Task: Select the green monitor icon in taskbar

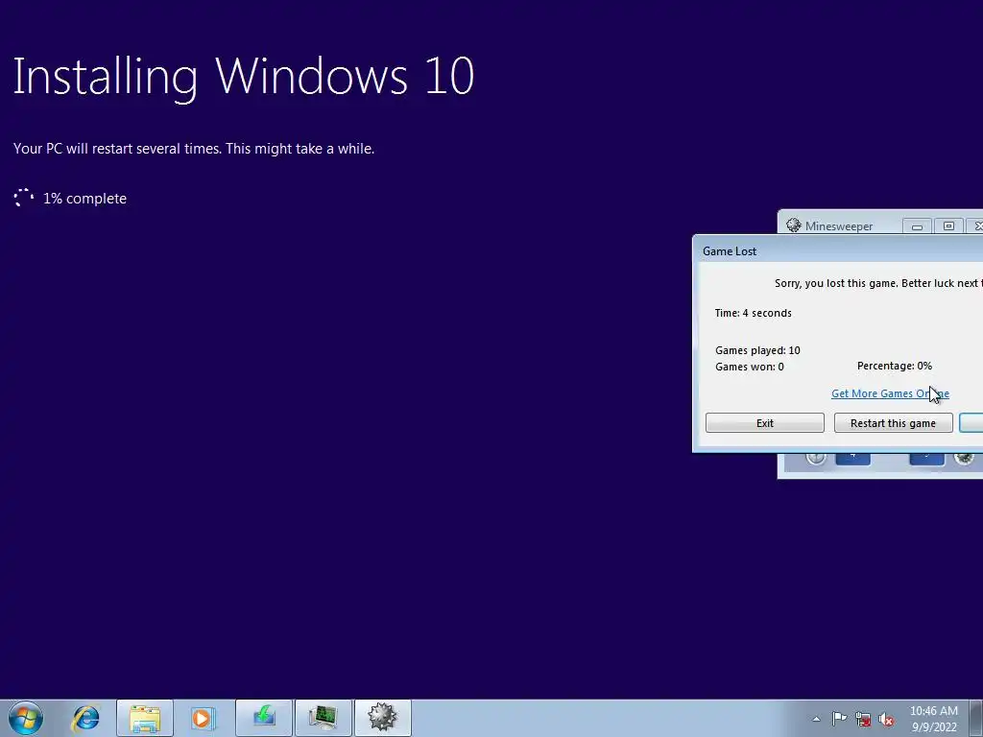Action: tap(324, 718)
